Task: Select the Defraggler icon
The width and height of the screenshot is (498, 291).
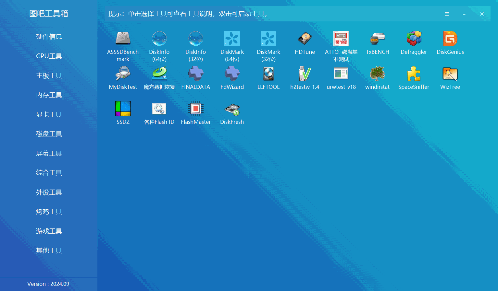Action: (x=414, y=39)
